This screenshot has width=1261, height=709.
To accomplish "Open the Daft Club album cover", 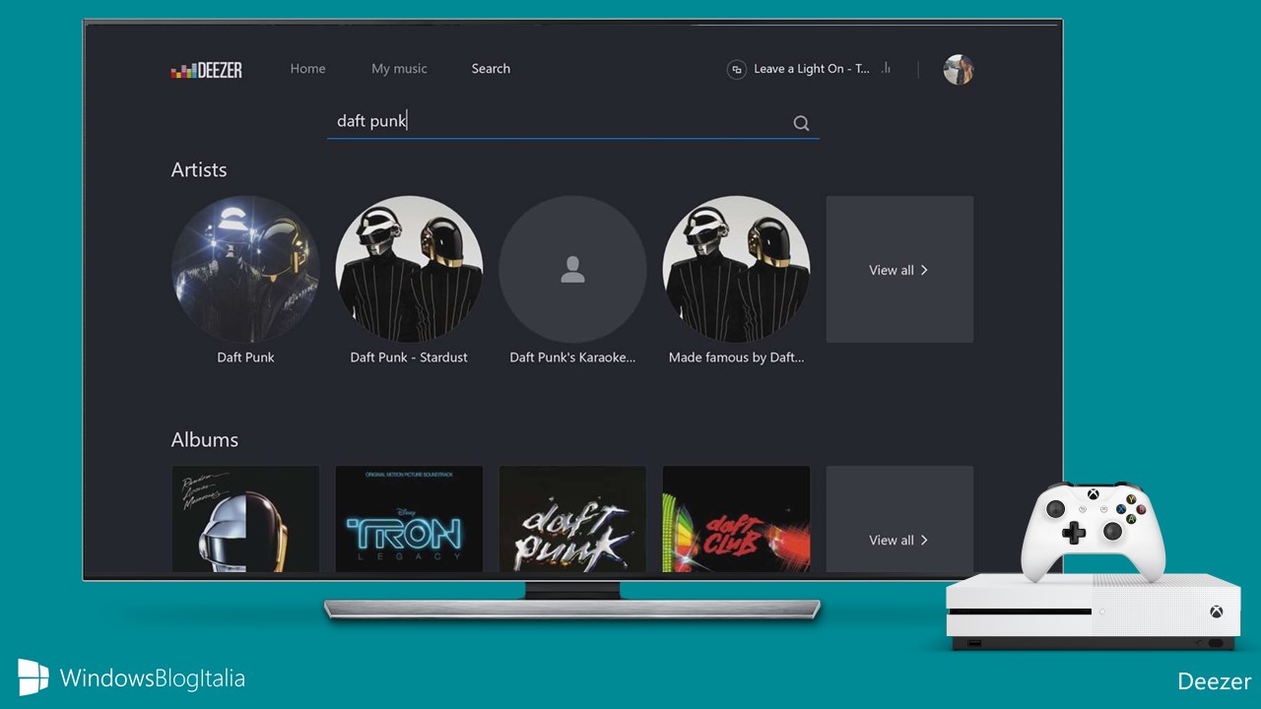I will point(736,519).
